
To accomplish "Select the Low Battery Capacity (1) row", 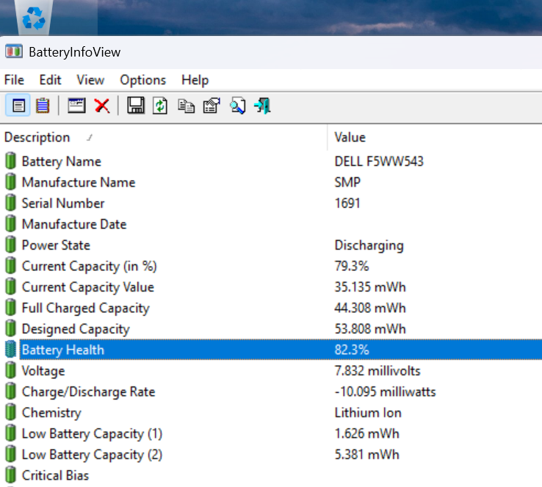I will [271, 433].
